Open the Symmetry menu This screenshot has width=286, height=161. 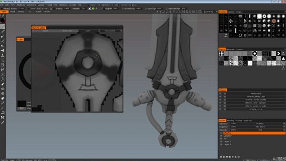click(x=31, y=5)
